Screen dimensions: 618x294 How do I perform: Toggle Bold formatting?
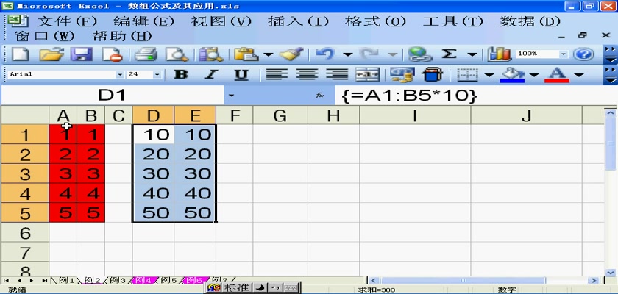click(x=180, y=75)
